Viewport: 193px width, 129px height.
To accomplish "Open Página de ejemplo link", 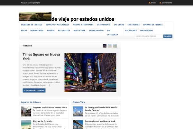I will [x=31, y=3].
